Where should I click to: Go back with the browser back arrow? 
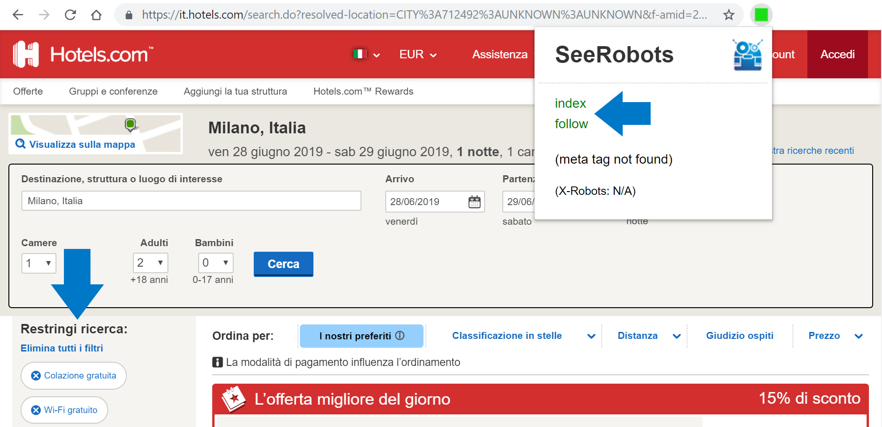coord(18,15)
